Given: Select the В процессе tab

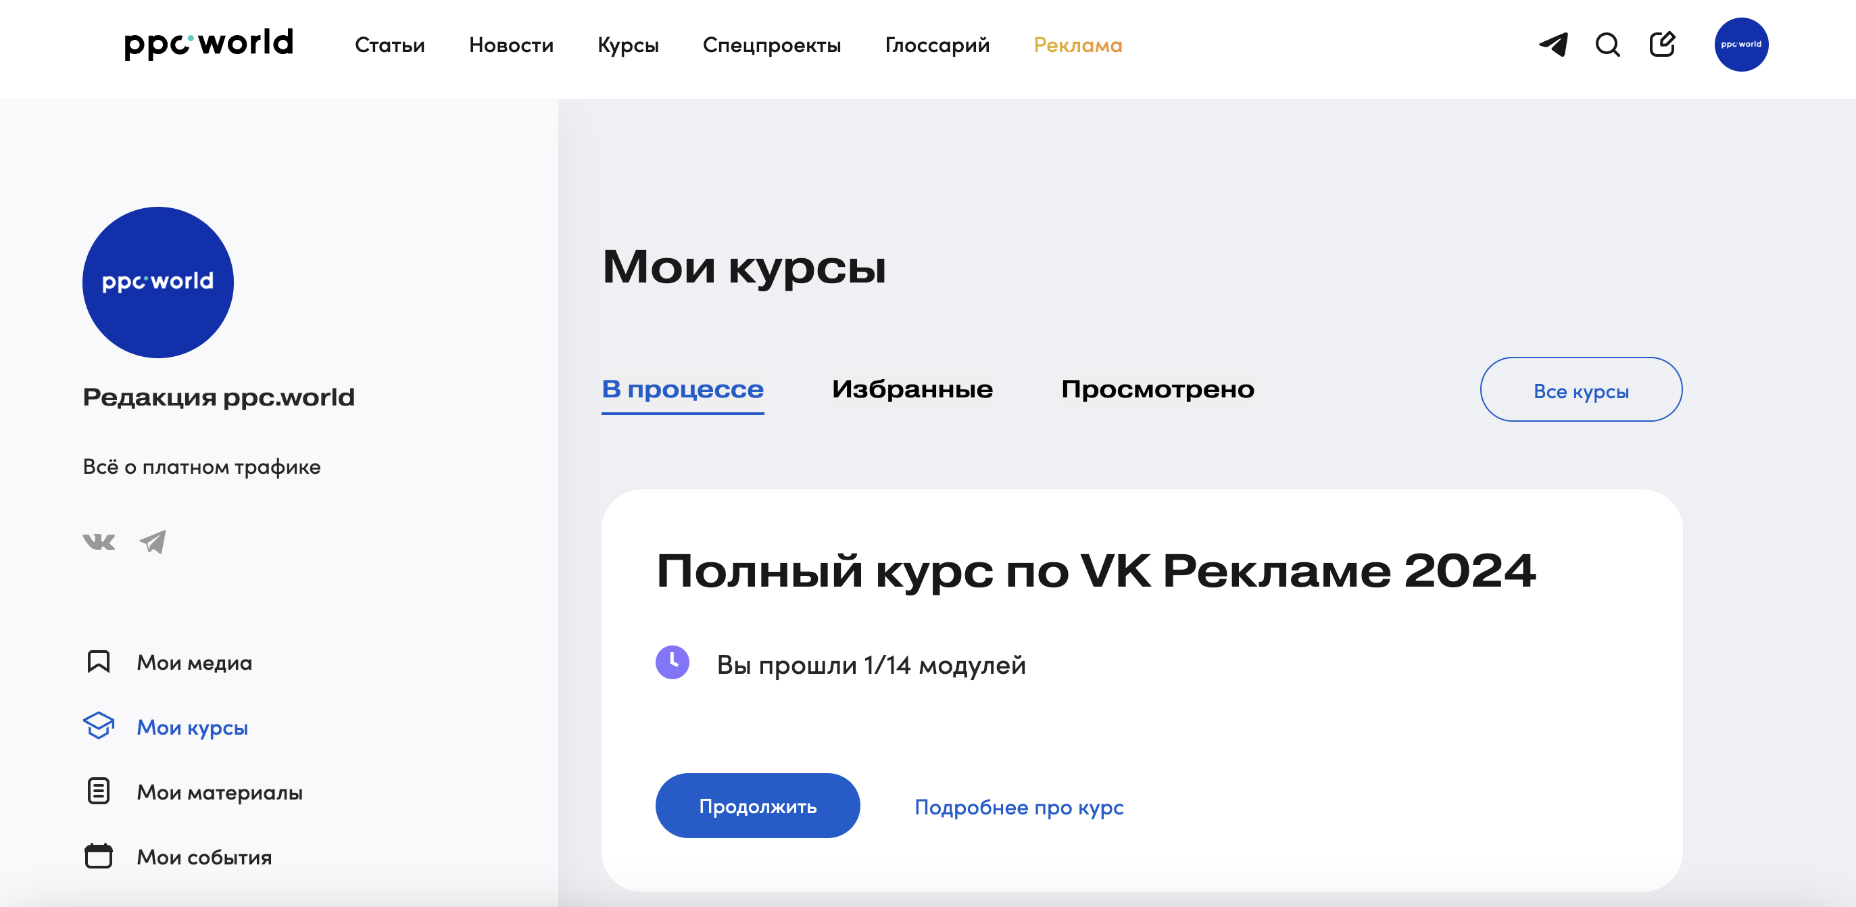Looking at the screenshot, I should 682,390.
